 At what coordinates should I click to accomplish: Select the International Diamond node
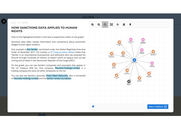pyautogui.click(x=153, y=52)
